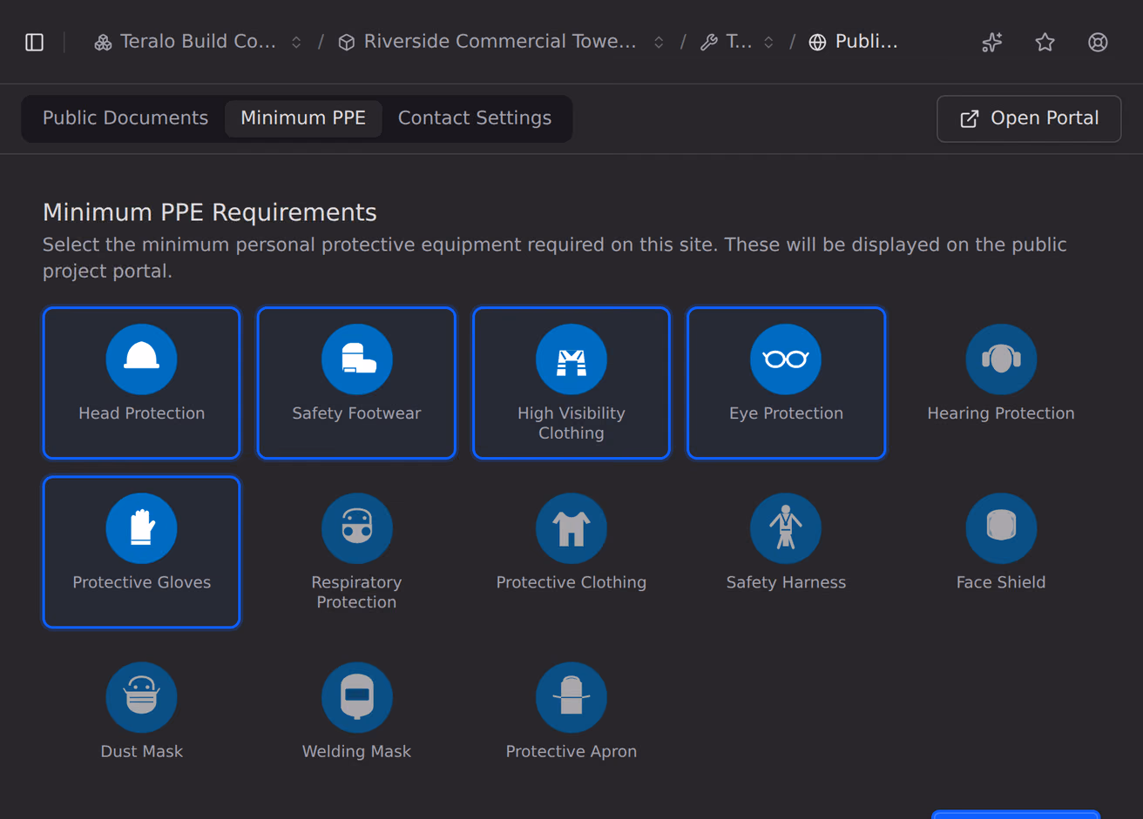
Task: Turn off the Eye Protection card
Action: pyautogui.click(x=786, y=383)
